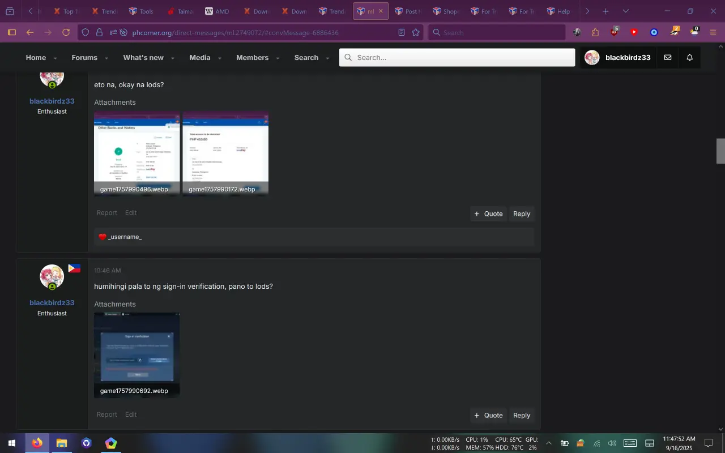
Task: Quote the sign-in verification message
Action: 488,415
